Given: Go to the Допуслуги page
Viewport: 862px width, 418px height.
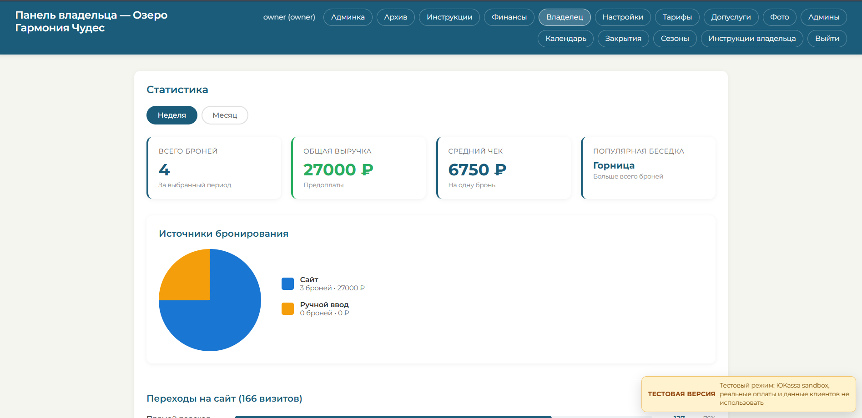Looking at the screenshot, I should 731,17.
